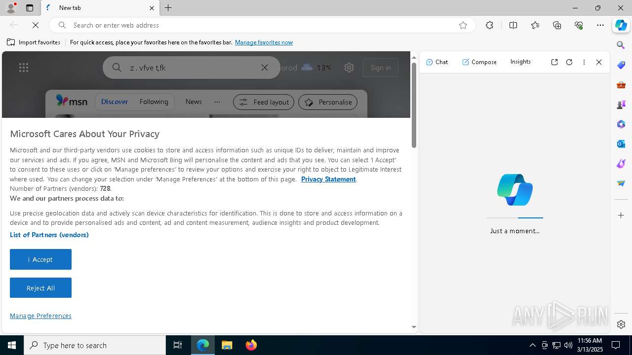
Task: Click I Accept button
Action: coord(40,259)
